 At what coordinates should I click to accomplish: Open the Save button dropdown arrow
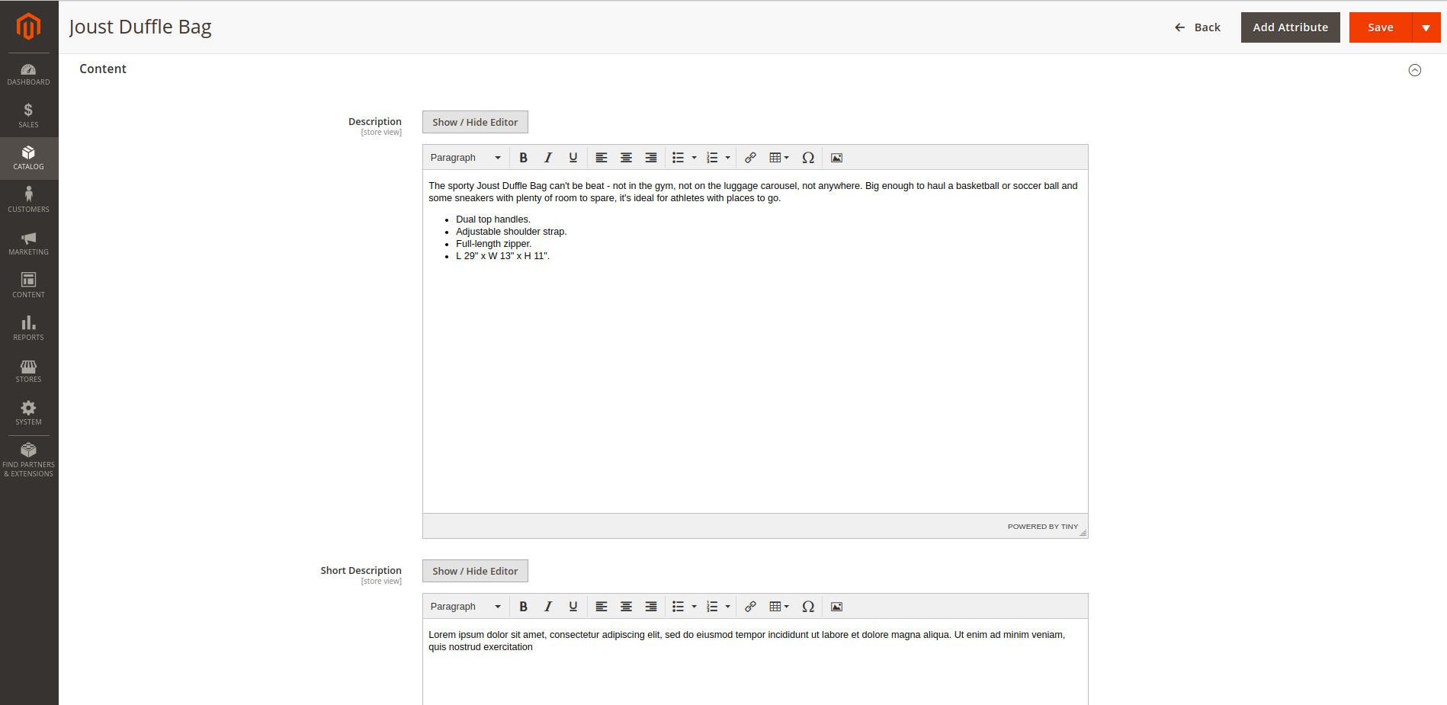pos(1426,27)
